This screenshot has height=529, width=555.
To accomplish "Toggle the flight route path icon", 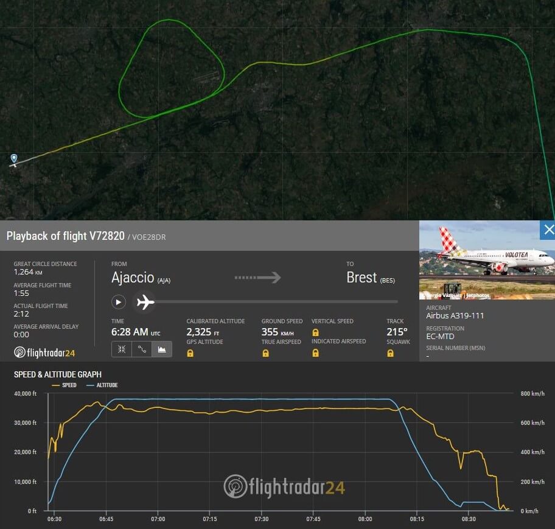I will [142, 349].
